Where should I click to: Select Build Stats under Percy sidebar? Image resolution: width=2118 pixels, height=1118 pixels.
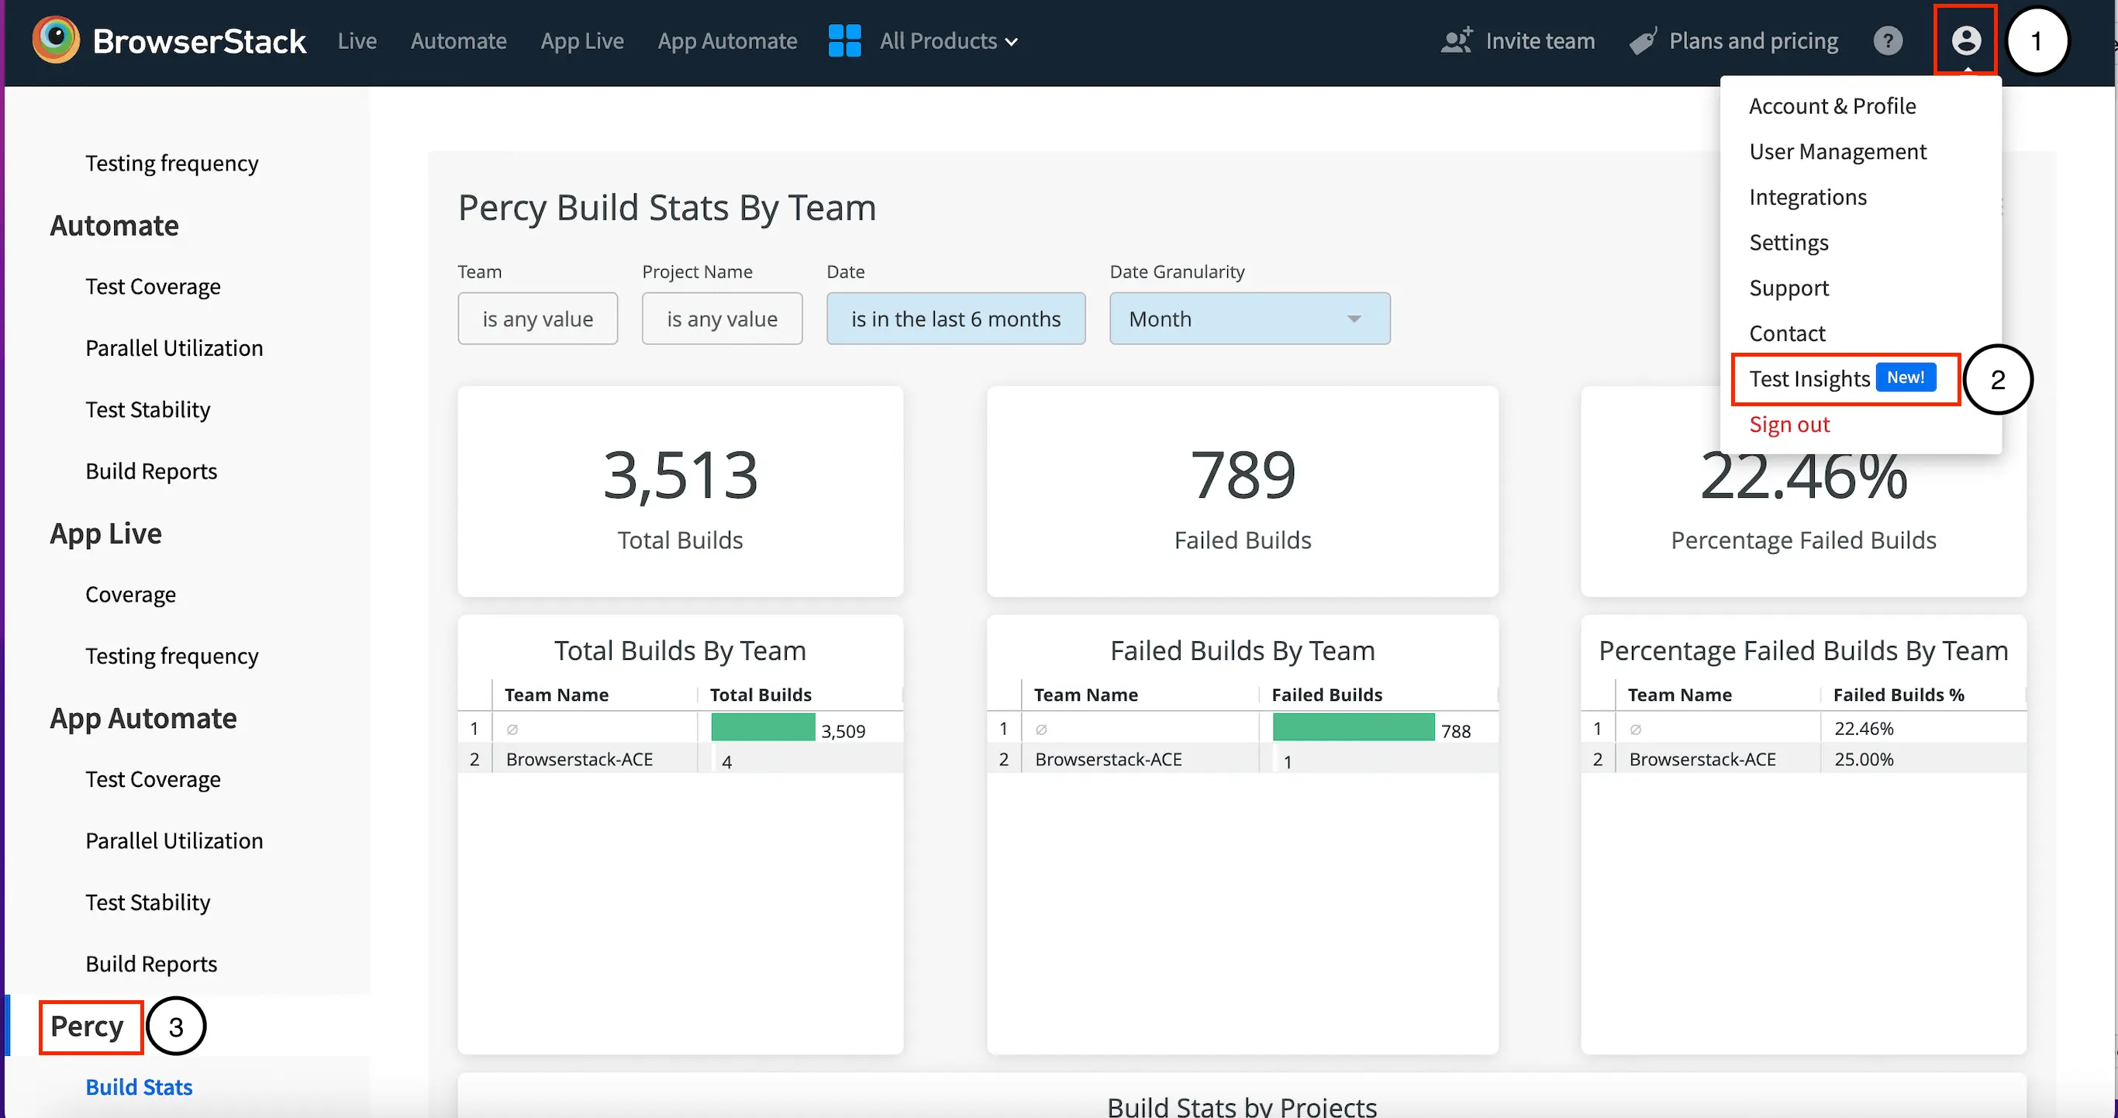tap(139, 1087)
